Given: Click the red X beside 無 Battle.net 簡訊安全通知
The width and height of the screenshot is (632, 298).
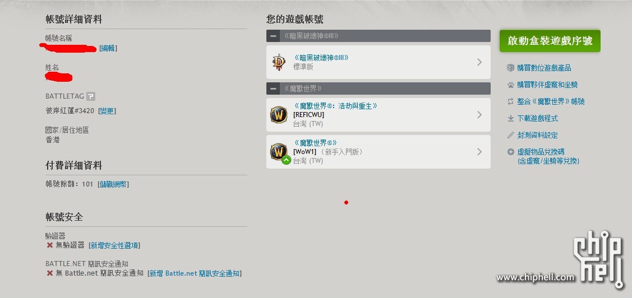Looking at the screenshot, I should click(50, 273).
